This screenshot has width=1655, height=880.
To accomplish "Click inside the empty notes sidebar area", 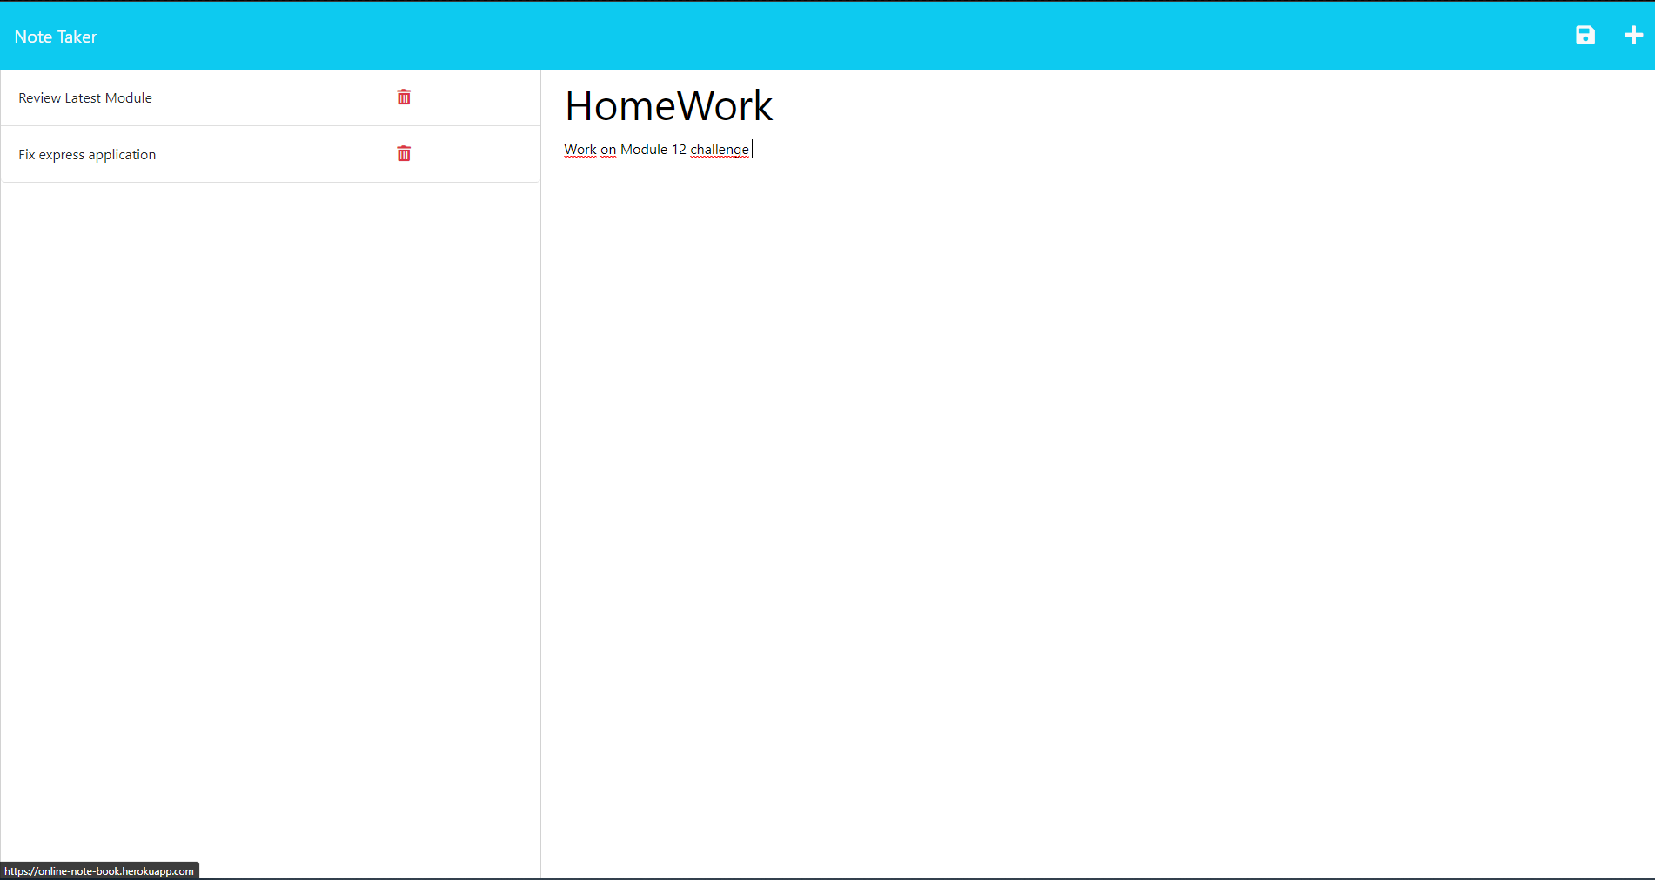I will click(270, 479).
